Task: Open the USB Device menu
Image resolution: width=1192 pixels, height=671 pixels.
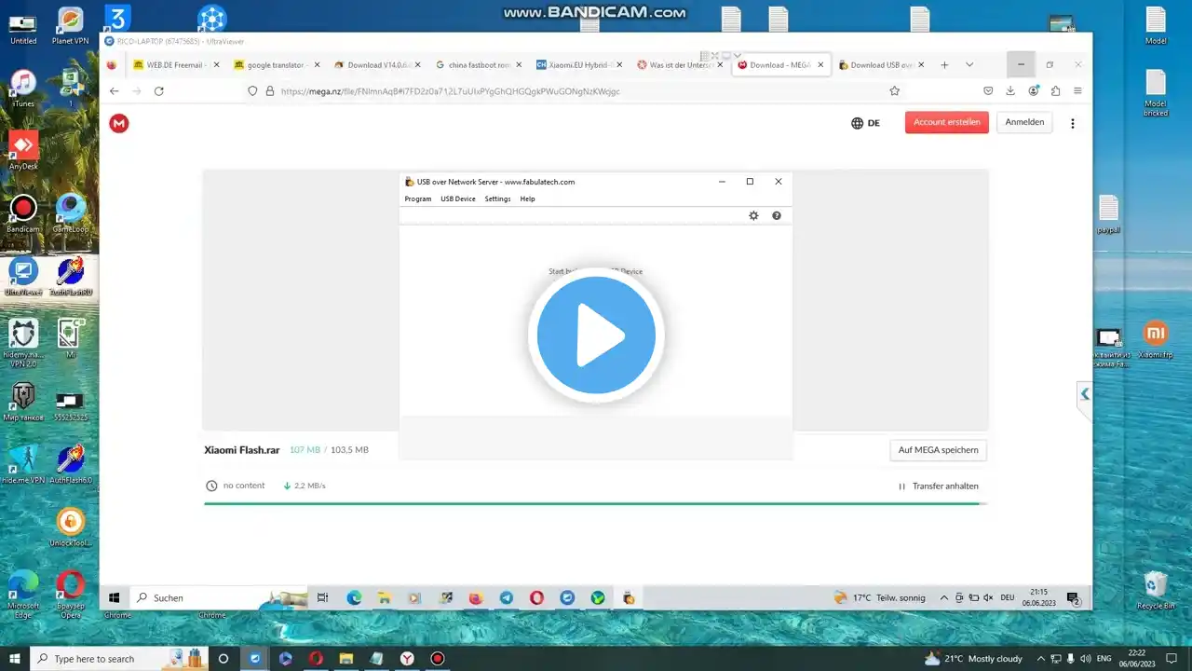Action: click(458, 199)
